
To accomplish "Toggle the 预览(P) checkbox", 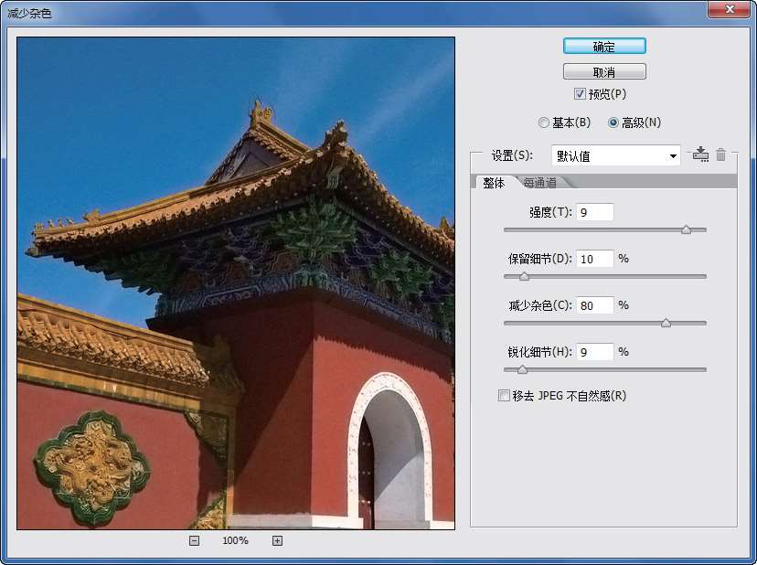I will (580, 93).
